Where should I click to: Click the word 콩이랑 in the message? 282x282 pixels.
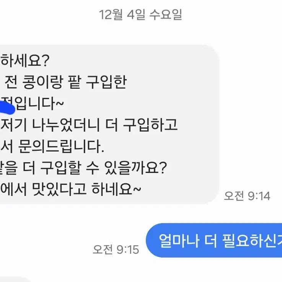42,82
